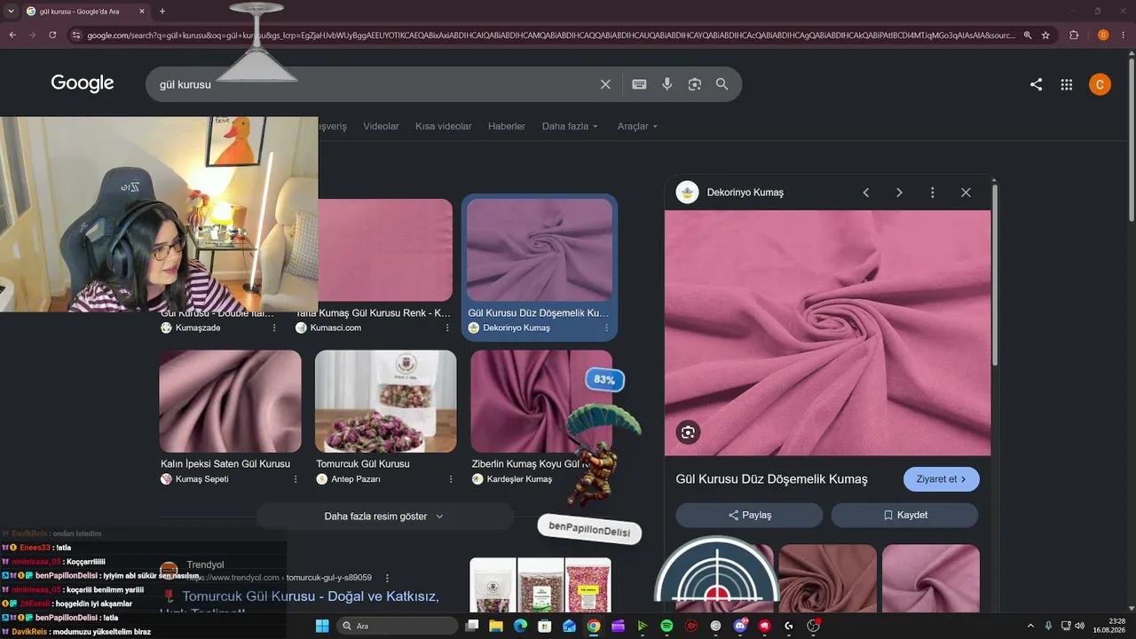The image size is (1136, 639).
Task: Search inside the image with Lens icon
Action: 688,432
